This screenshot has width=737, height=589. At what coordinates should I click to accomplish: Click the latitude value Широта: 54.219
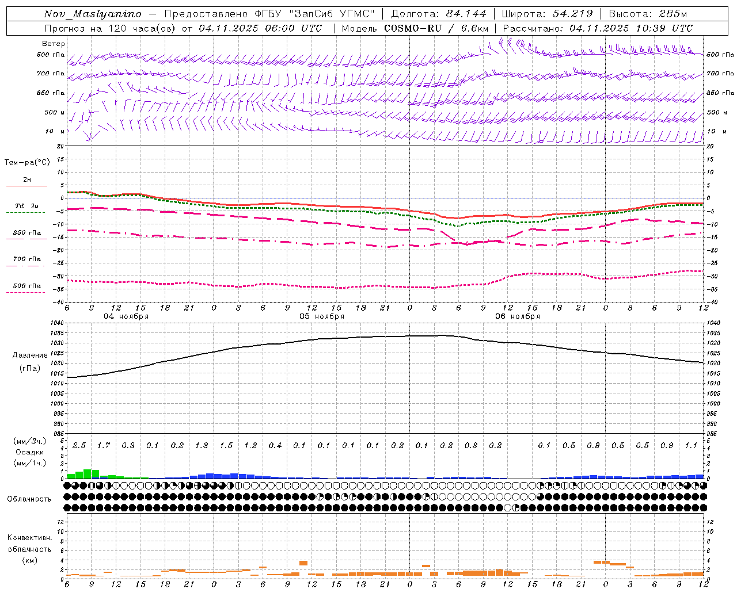547,14
